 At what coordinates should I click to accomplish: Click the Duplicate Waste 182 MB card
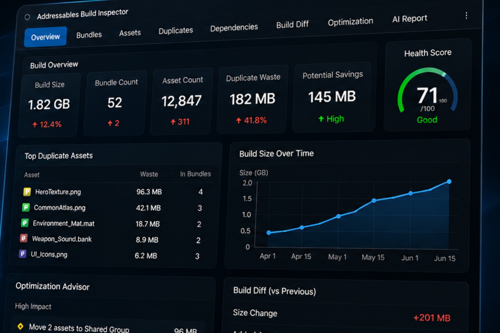click(252, 99)
